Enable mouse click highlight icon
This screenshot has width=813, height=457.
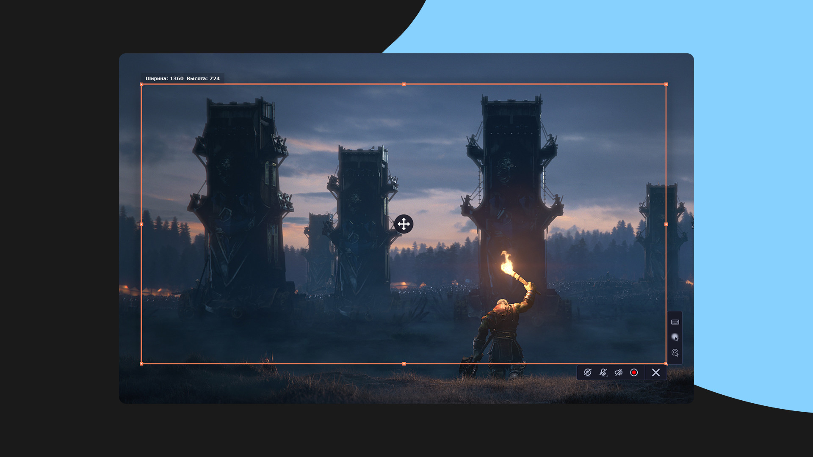(675, 352)
